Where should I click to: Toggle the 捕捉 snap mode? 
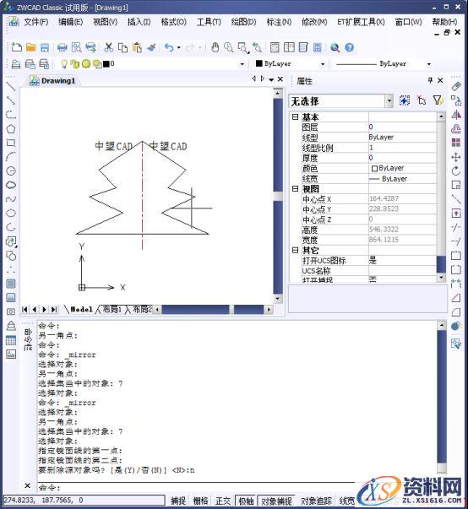point(178,501)
